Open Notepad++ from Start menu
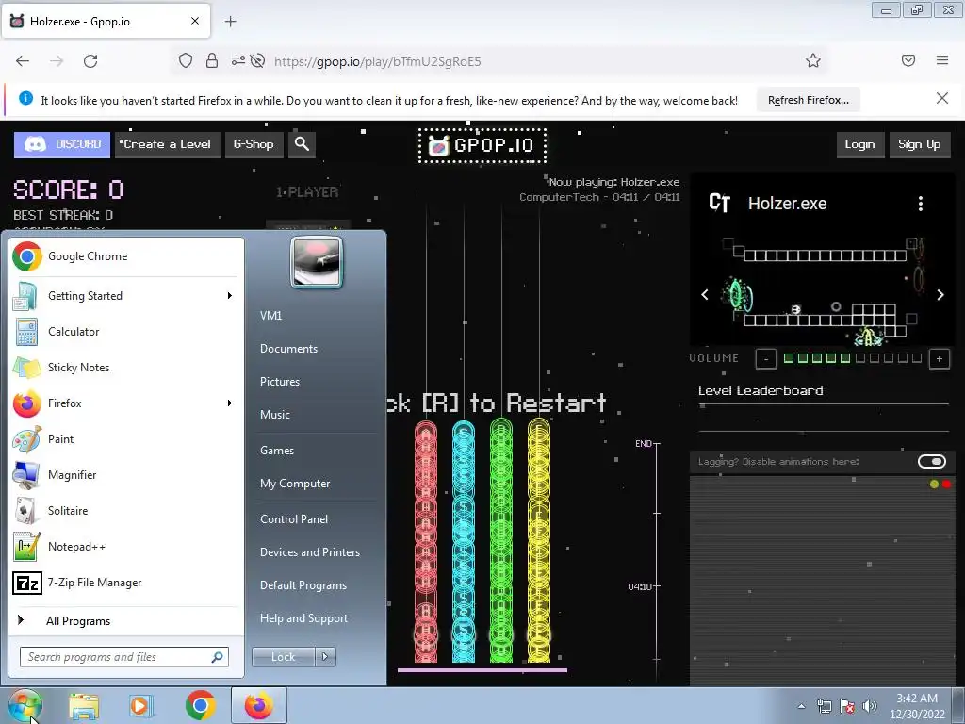This screenshot has width=965, height=724. click(126, 546)
